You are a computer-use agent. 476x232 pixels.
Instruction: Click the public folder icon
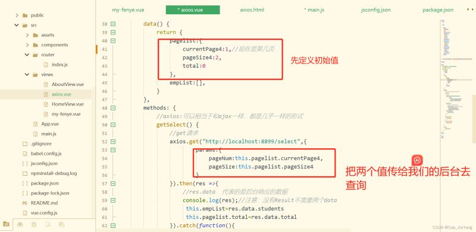point(25,15)
